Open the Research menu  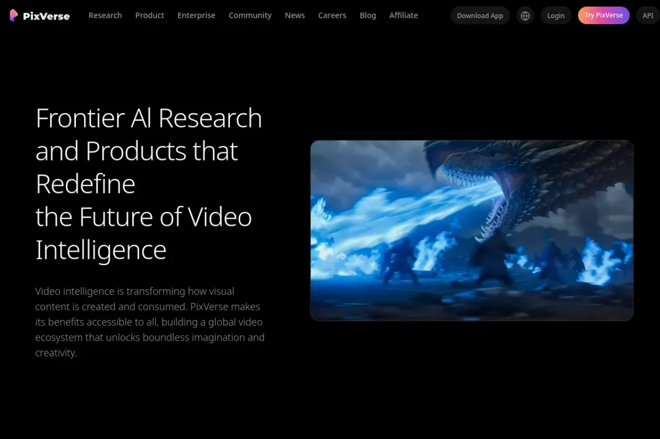pyautogui.click(x=105, y=15)
